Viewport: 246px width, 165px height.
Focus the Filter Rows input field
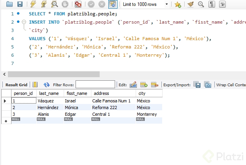tap(95, 84)
